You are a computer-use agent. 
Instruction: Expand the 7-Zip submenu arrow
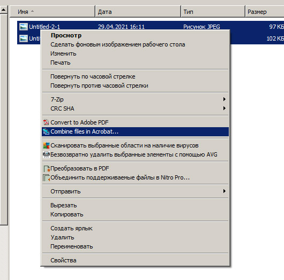(225, 99)
